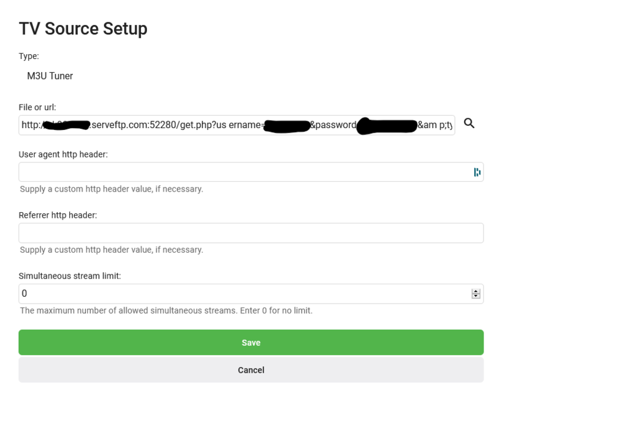Activate the lookup icon after the get.php URL
Image resolution: width=623 pixels, height=438 pixels.
[470, 124]
